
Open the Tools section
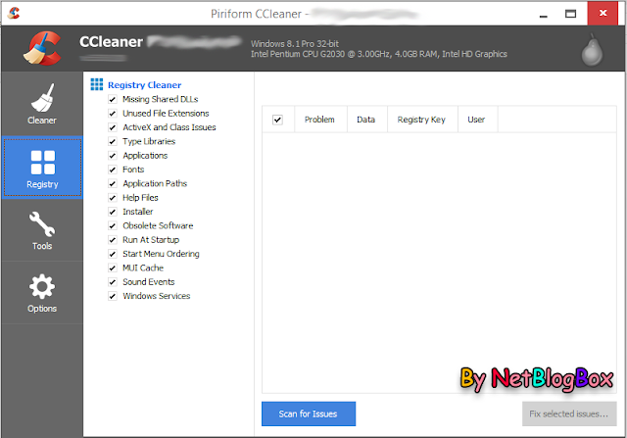click(42, 230)
